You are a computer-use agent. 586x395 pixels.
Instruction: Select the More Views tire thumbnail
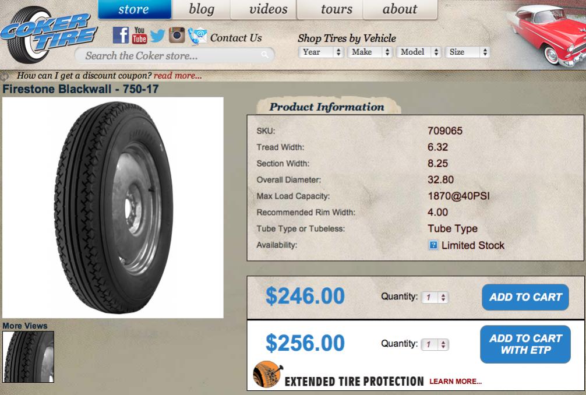click(x=29, y=357)
